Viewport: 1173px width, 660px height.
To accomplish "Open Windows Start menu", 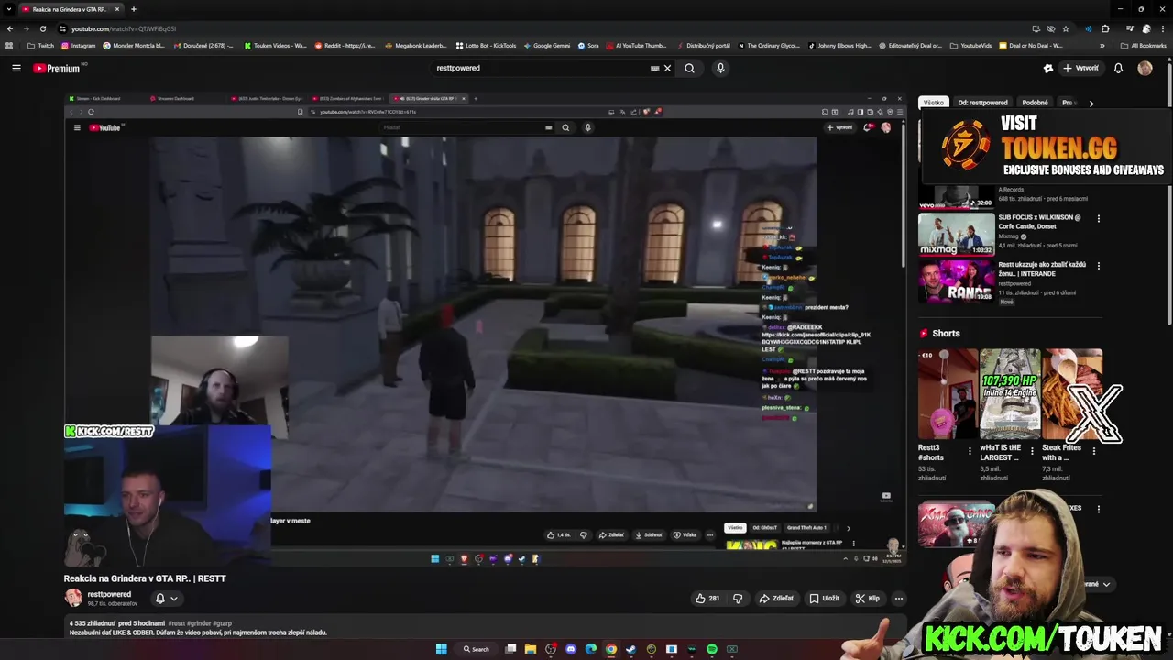I will coord(441,649).
